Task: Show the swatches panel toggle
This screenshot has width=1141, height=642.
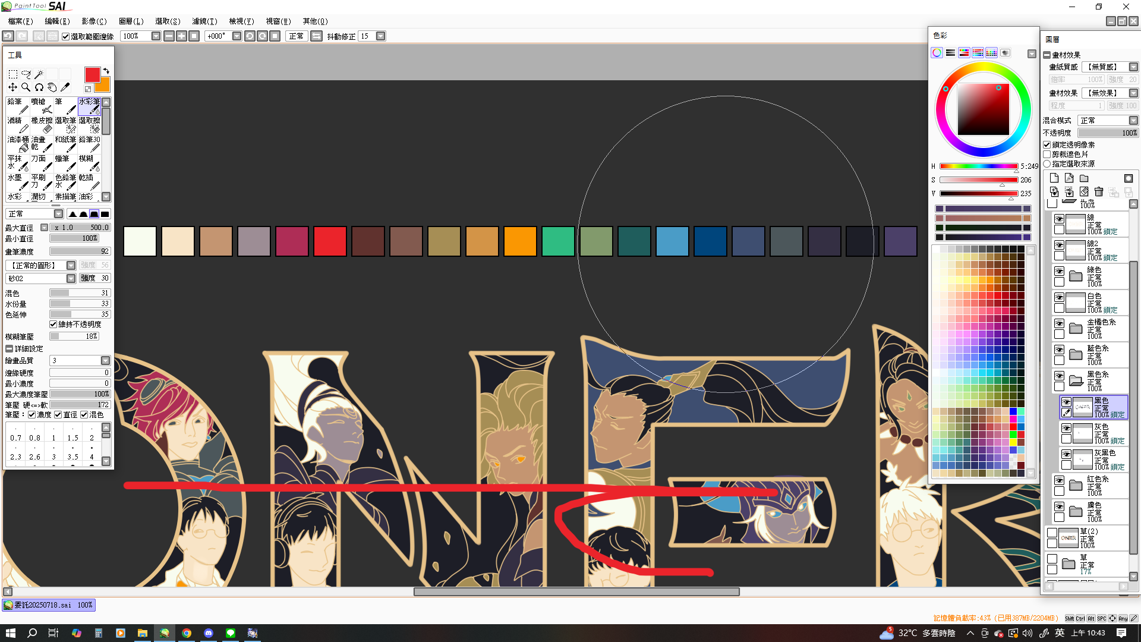Action: coord(992,53)
